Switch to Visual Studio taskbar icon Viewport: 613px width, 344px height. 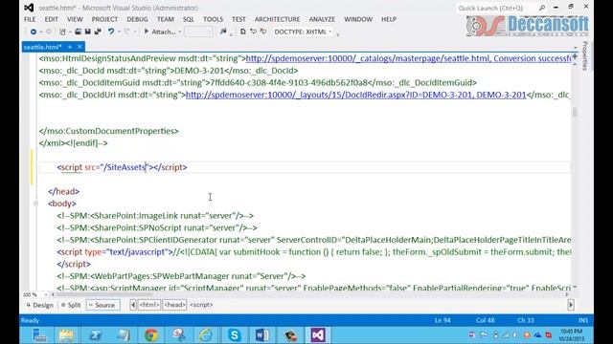point(318,335)
